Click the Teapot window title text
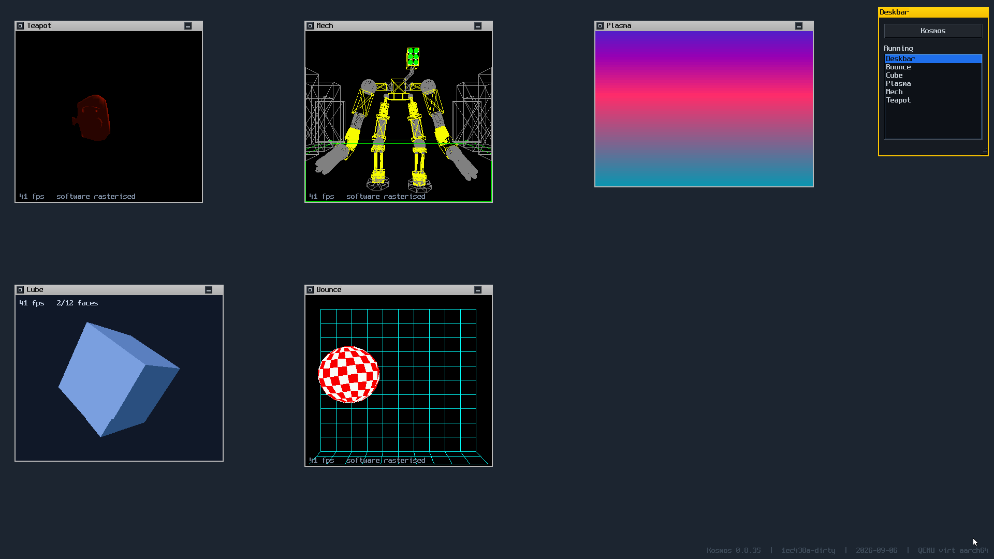994x559 pixels. point(39,26)
